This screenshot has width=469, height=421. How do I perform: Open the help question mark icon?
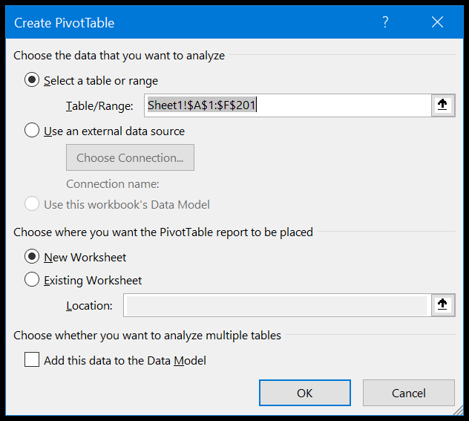click(x=385, y=22)
